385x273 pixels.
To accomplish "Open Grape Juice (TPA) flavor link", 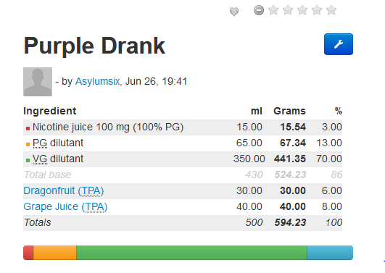I will click(x=65, y=207).
